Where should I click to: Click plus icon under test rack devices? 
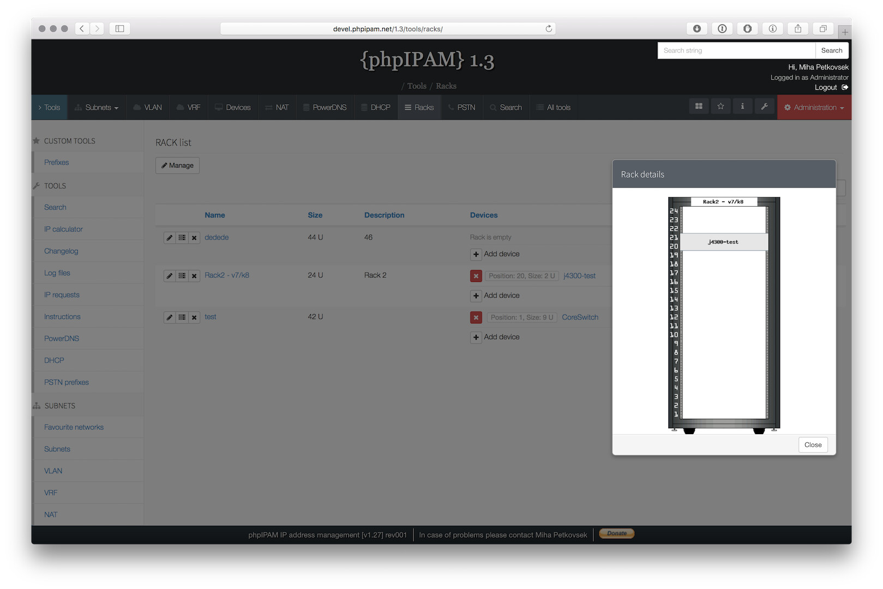click(476, 337)
